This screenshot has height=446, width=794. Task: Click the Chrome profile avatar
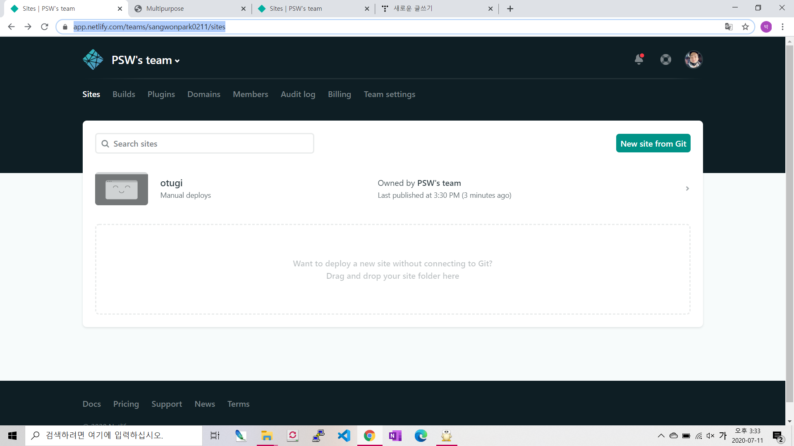766,27
